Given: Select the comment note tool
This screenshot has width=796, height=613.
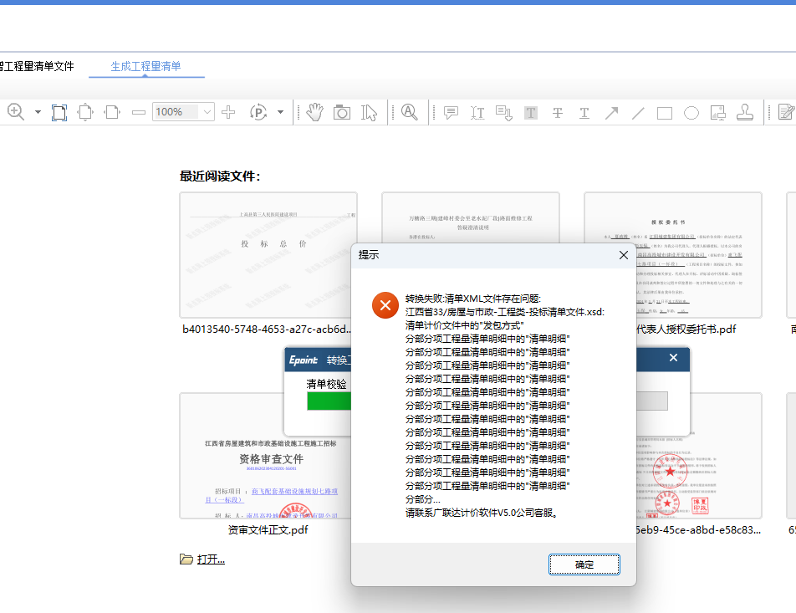Looking at the screenshot, I should [x=451, y=113].
